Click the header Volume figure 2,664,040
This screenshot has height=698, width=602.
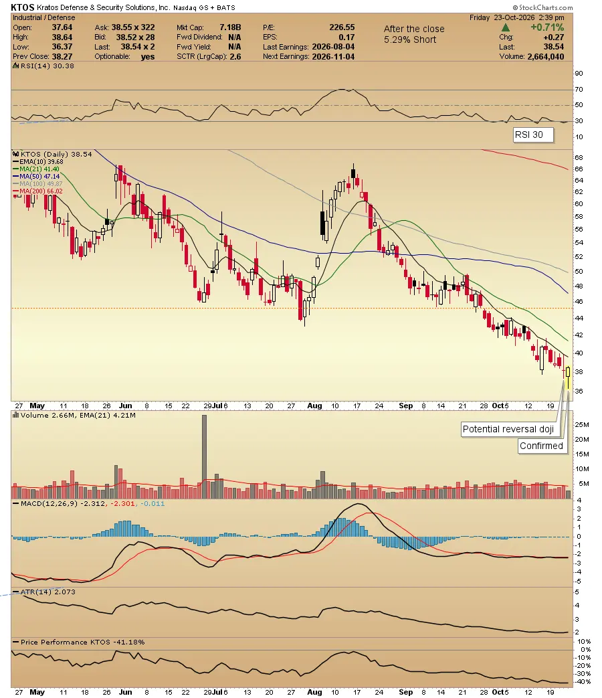click(x=546, y=57)
